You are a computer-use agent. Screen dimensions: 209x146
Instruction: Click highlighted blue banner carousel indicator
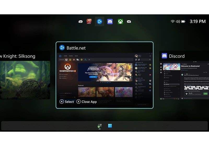pyautogui.click(x=107, y=83)
